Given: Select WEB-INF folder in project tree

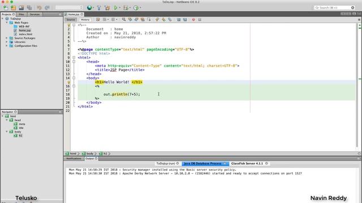Looking at the screenshot, I should coord(24,27).
